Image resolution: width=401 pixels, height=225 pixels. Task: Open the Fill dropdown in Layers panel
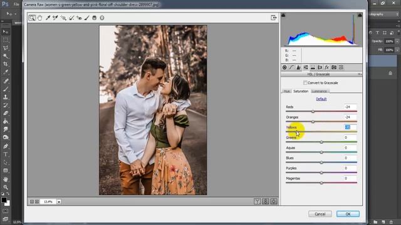397,50
